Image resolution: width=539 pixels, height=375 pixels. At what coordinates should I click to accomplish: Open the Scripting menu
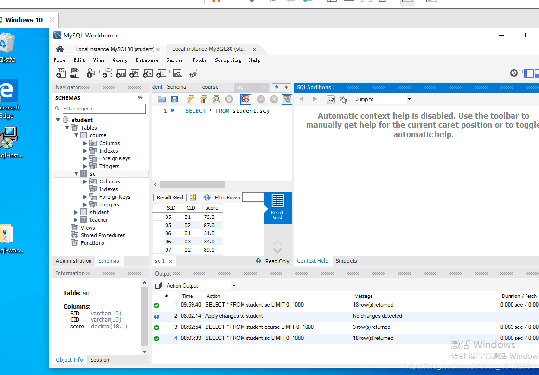tap(228, 60)
